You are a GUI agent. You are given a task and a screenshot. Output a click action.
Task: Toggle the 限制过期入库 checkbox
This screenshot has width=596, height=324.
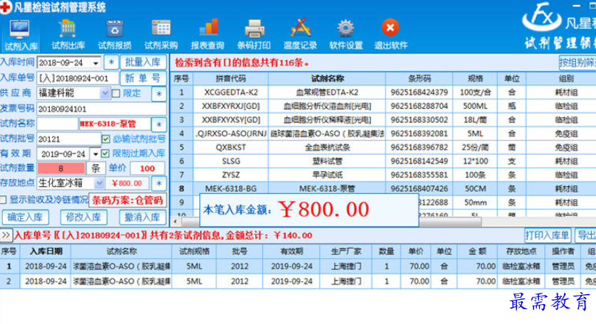click(x=105, y=153)
